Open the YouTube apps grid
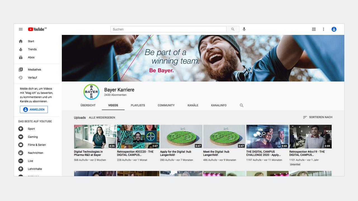358x201 pixels. click(x=314, y=29)
